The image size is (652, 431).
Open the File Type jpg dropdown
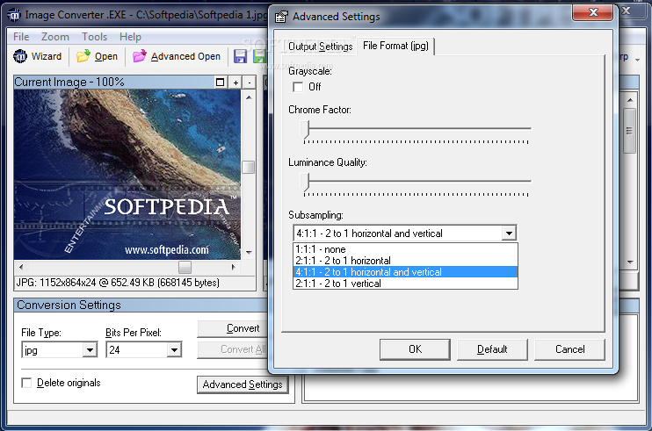coord(90,350)
